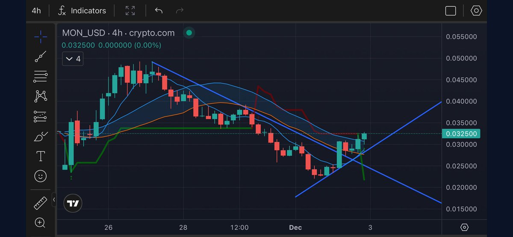Image resolution: width=513 pixels, height=237 pixels.
Task: Select the Text annotation tool
Action: tap(41, 156)
